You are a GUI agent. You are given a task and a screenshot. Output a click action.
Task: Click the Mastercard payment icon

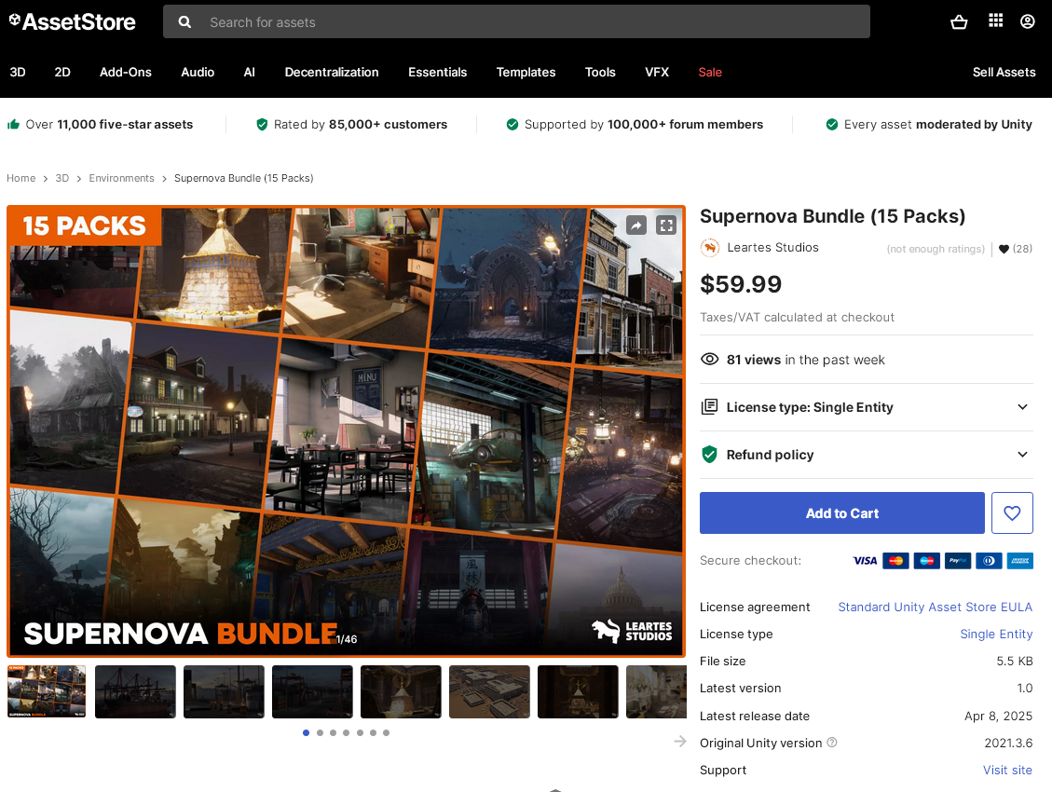(x=895, y=561)
